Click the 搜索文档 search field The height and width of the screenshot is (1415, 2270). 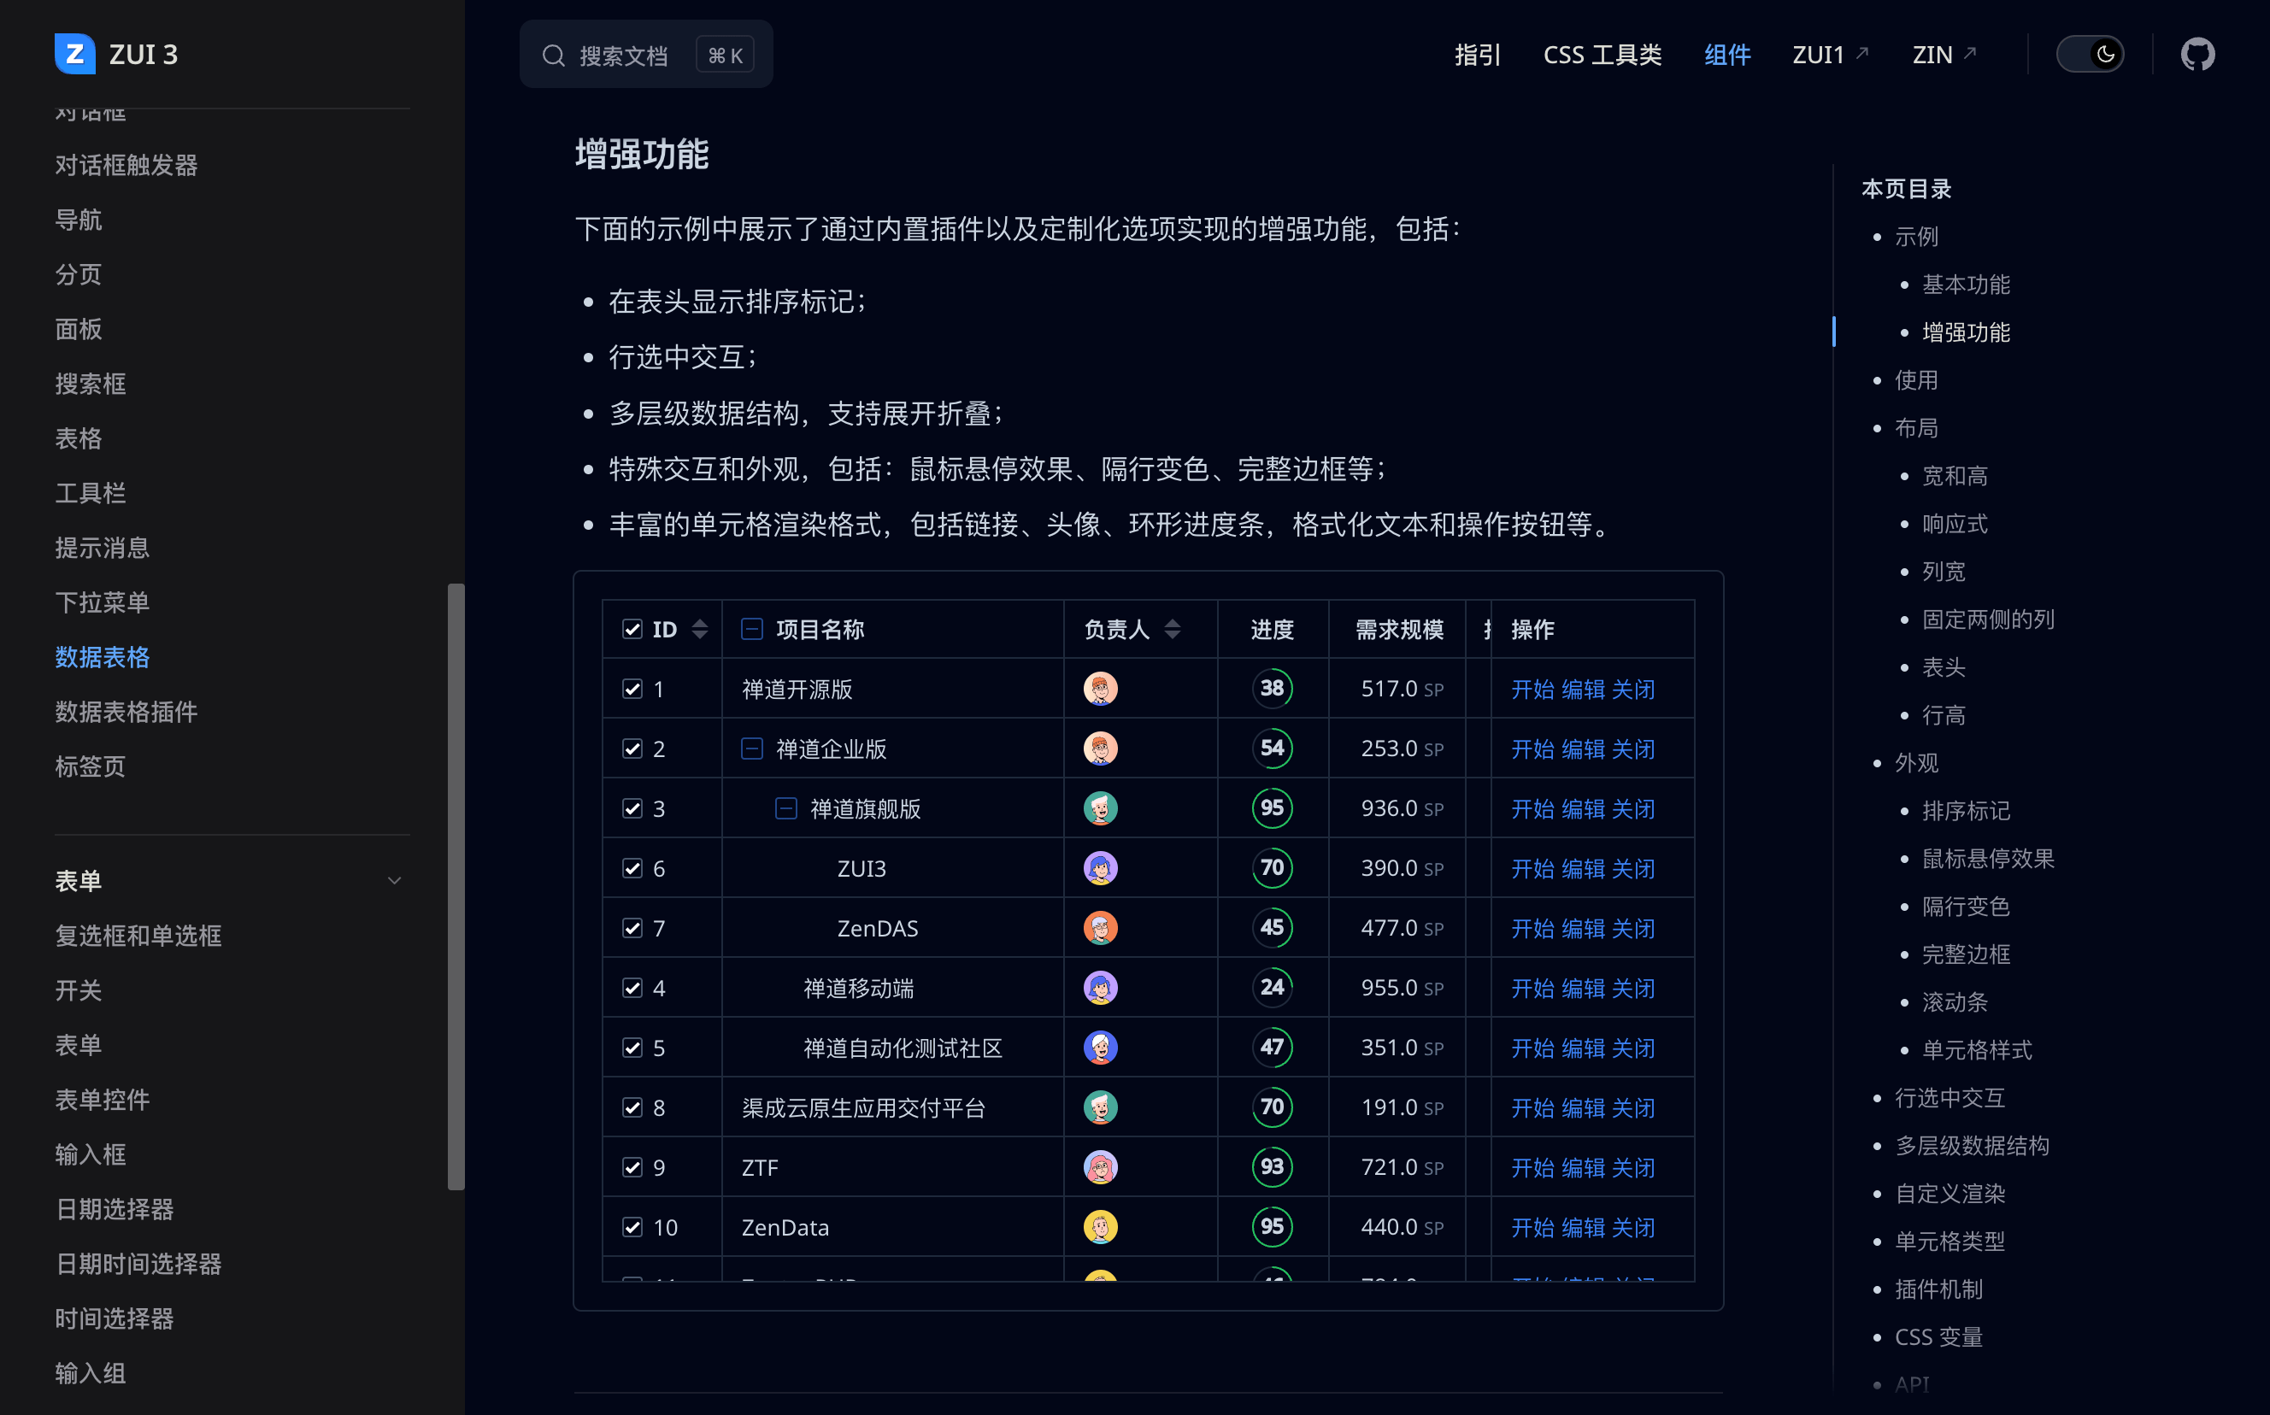pyautogui.click(x=646, y=55)
